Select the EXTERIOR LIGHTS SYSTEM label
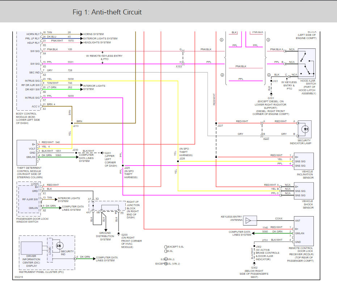 [x=100, y=38]
